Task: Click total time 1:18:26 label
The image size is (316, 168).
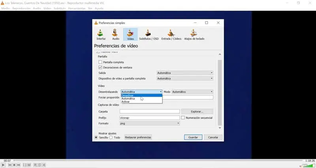Action: [x=310, y=161]
